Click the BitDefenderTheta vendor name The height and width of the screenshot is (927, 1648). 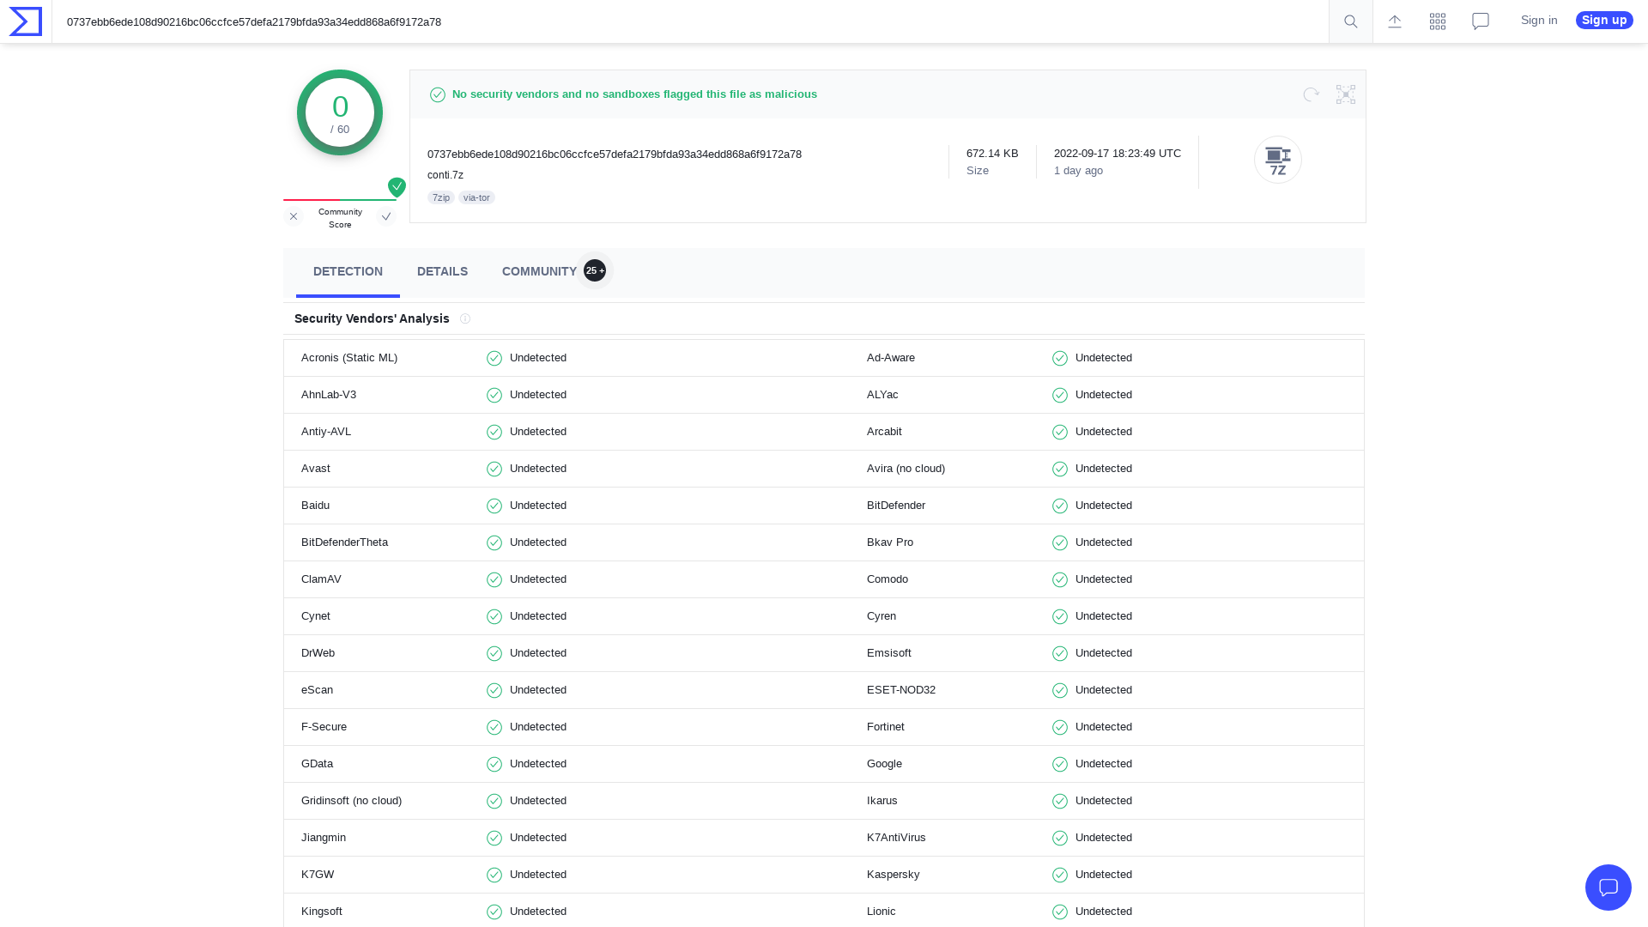344,542
